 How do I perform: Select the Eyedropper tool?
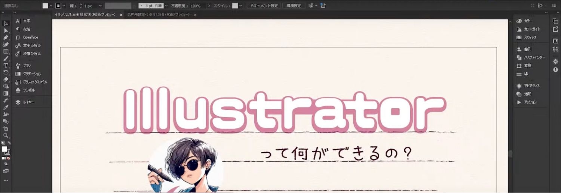pyautogui.click(x=6, y=107)
